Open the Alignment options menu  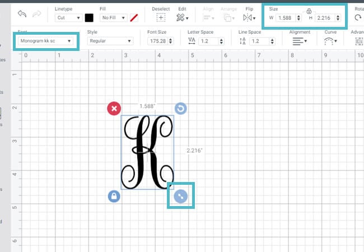tap(300, 41)
